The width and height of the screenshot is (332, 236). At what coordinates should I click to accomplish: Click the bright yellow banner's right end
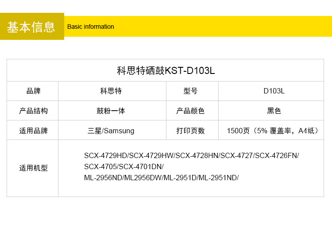coord(319,27)
